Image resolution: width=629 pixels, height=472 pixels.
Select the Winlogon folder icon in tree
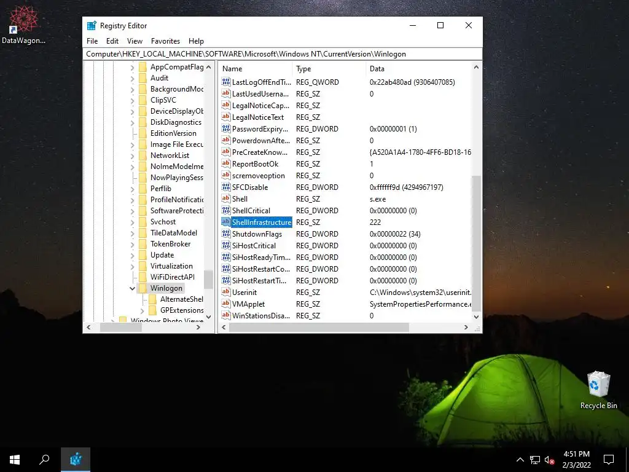coord(143,288)
